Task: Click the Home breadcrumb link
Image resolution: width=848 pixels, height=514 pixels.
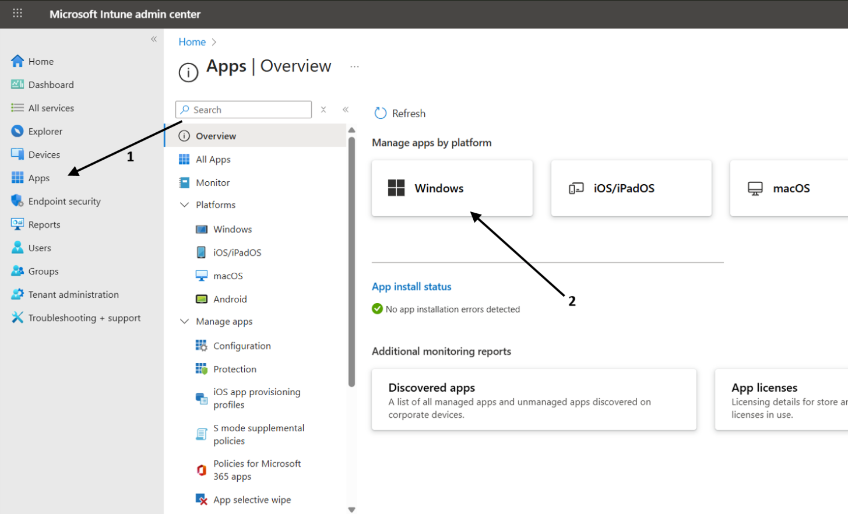Action: [x=192, y=42]
